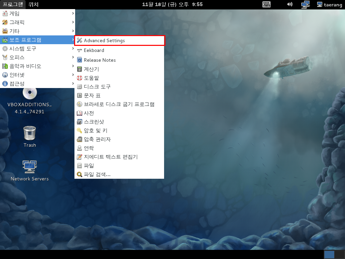Viewport: 345px width, 259px height.
Task: Expand the 기타 submenu arrow
Action: coord(73,31)
